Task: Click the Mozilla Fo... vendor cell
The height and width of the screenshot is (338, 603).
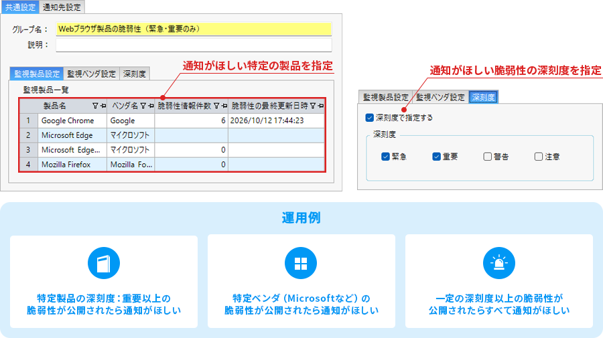Action: click(x=131, y=165)
